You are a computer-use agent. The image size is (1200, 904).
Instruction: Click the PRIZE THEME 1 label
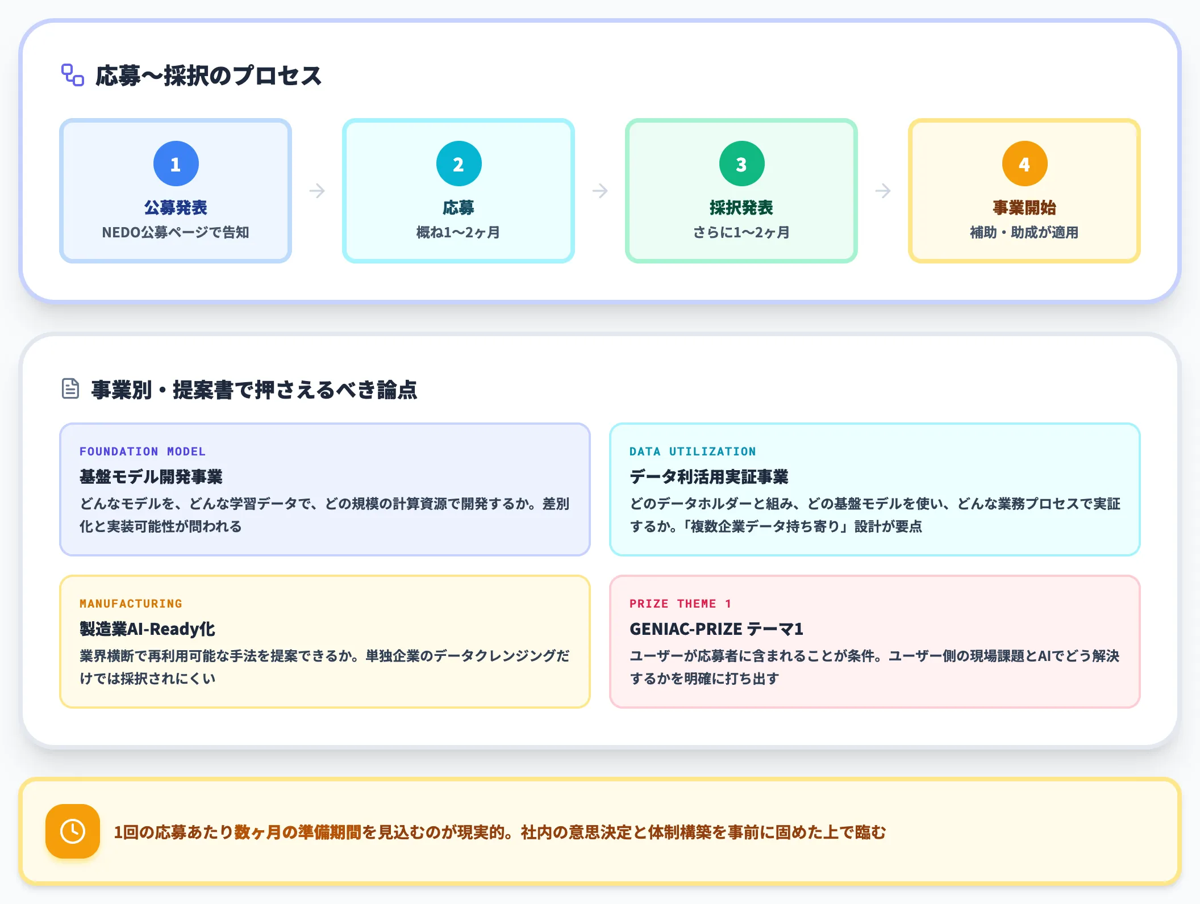point(681,604)
